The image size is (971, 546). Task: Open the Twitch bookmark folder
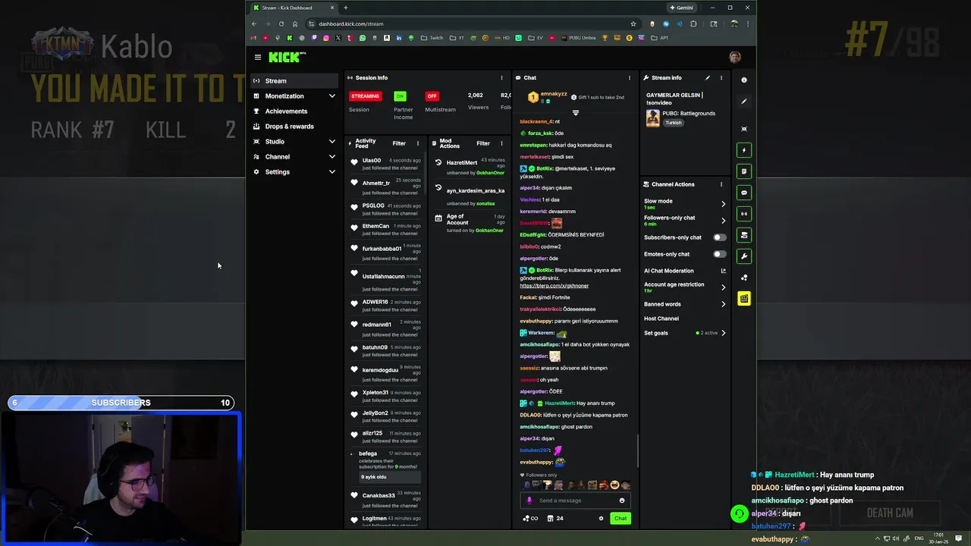coord(432,38)
